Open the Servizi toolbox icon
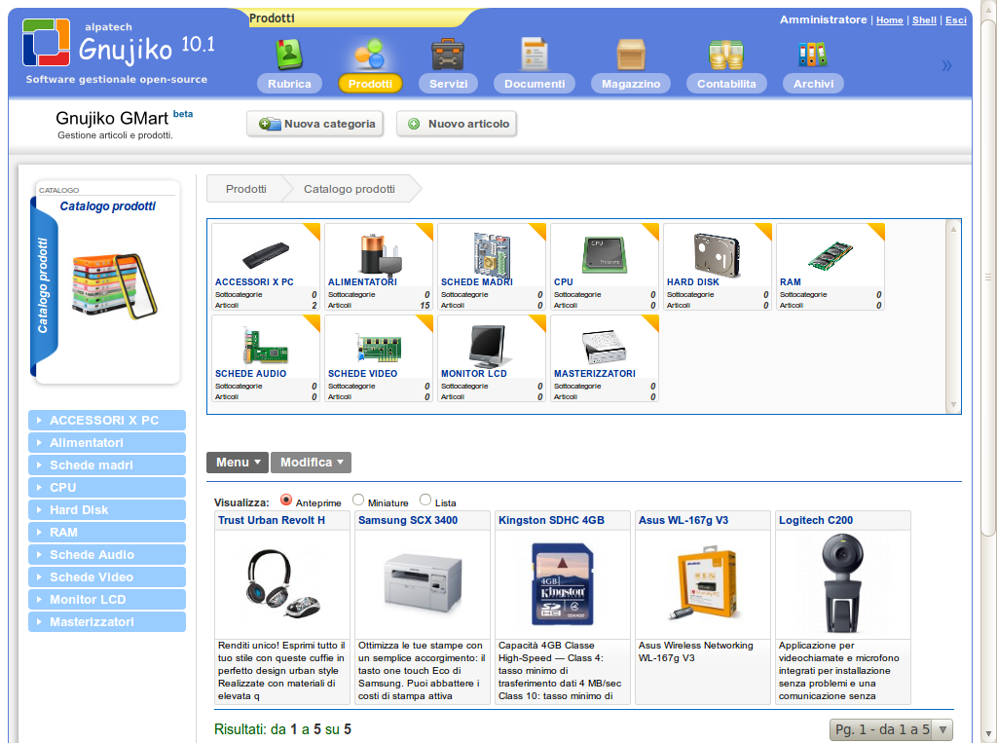The image size is (997, 743). [447, 54]
